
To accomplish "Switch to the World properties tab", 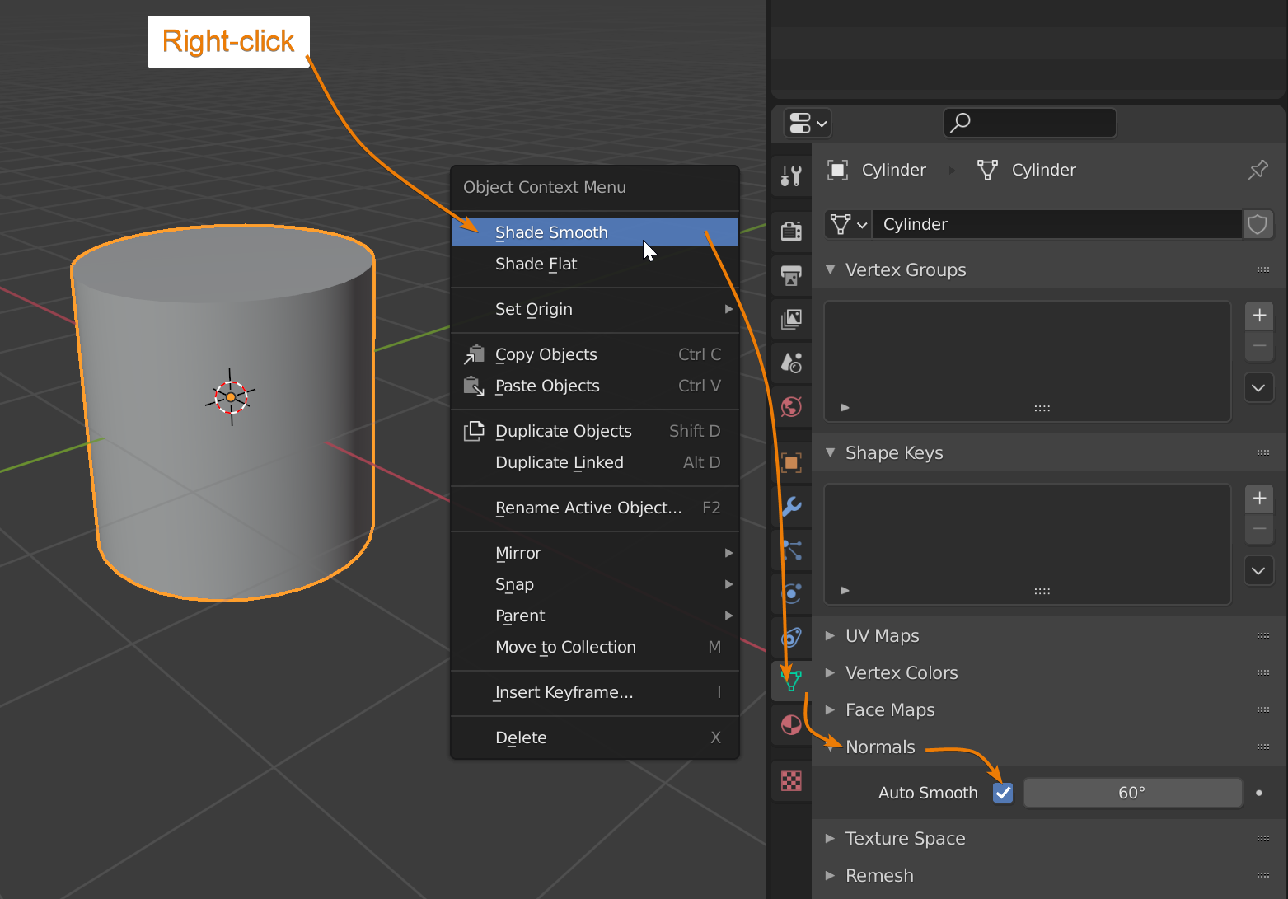I will (x=791, y=406).
